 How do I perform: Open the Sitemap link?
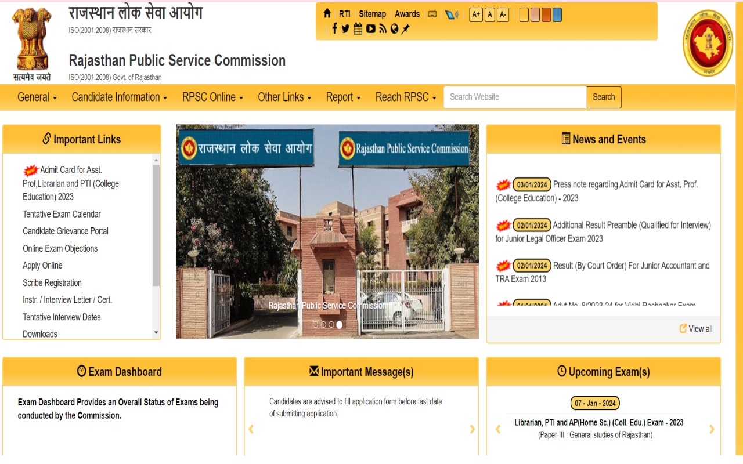tap(372, 14)
